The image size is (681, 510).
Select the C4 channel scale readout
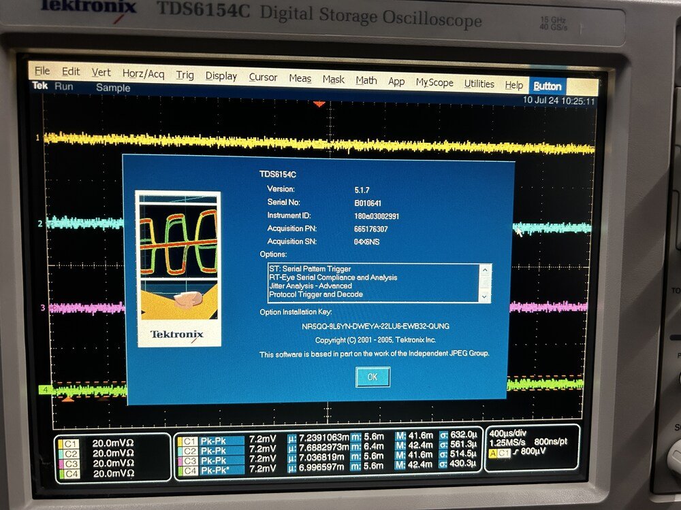(x=113, y=473)
